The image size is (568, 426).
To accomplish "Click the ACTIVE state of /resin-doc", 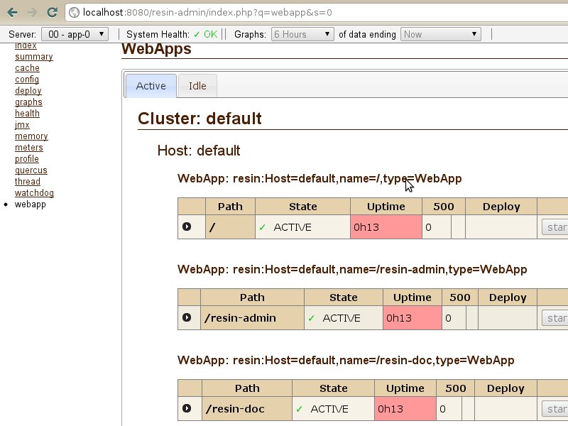I will point(333,409).
